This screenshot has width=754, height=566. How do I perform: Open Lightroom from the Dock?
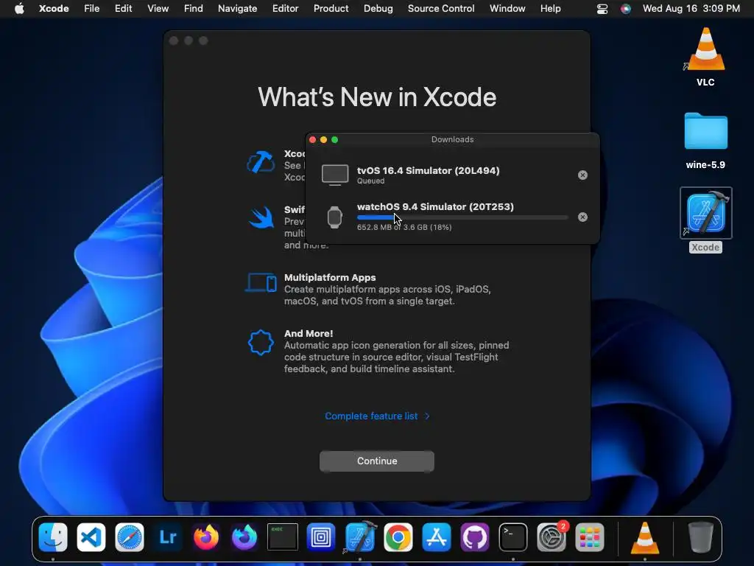168,537
